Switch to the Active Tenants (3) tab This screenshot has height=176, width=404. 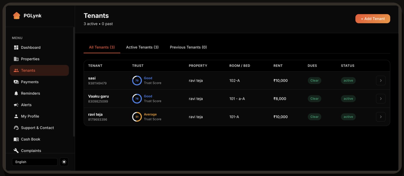[142, 47]
